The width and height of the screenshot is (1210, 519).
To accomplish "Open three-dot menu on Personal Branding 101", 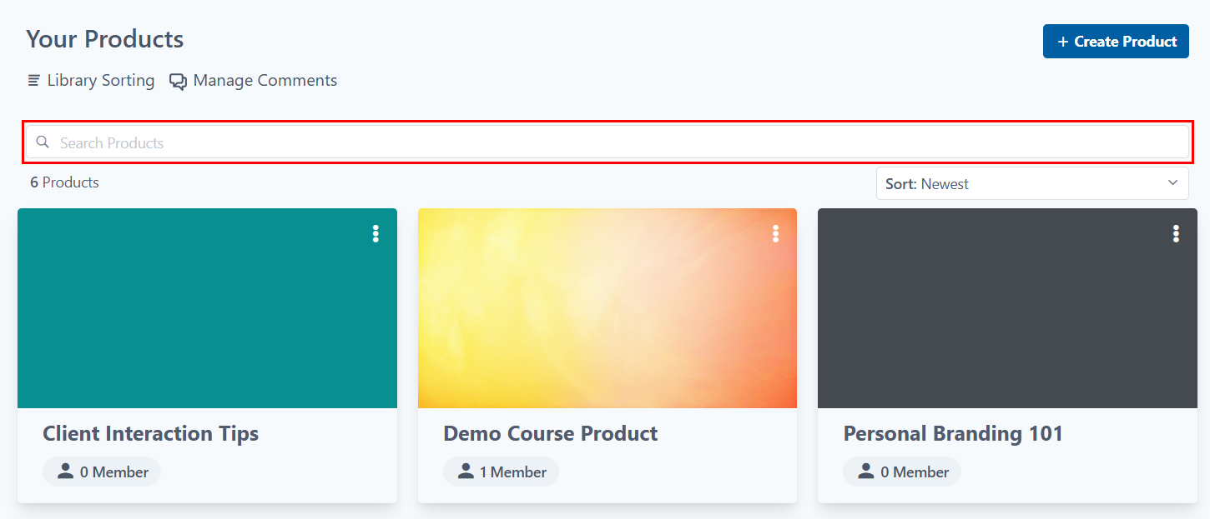I will click(1176, 233).
